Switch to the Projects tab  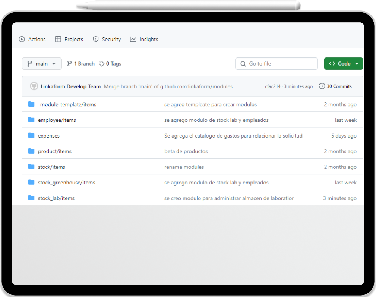pyautogui.click(x=69, y=39)
